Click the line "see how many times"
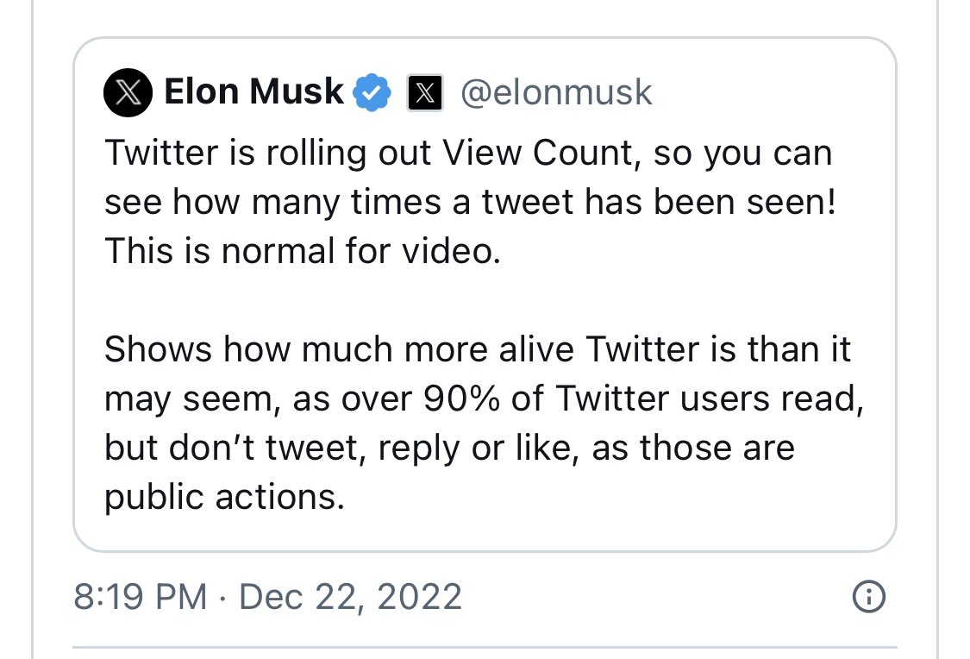970x659 pixels. [470, 203]
